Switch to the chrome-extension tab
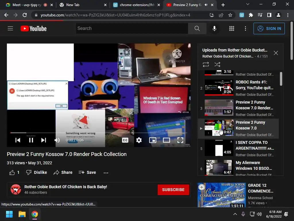294x221 pixels. coord(136,5)
